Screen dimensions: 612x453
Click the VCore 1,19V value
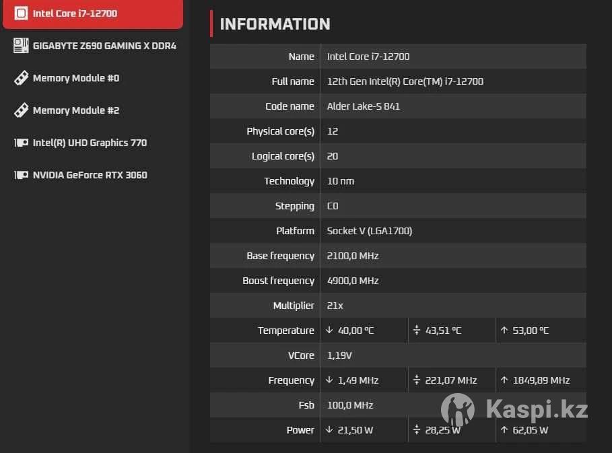(339, 355)
